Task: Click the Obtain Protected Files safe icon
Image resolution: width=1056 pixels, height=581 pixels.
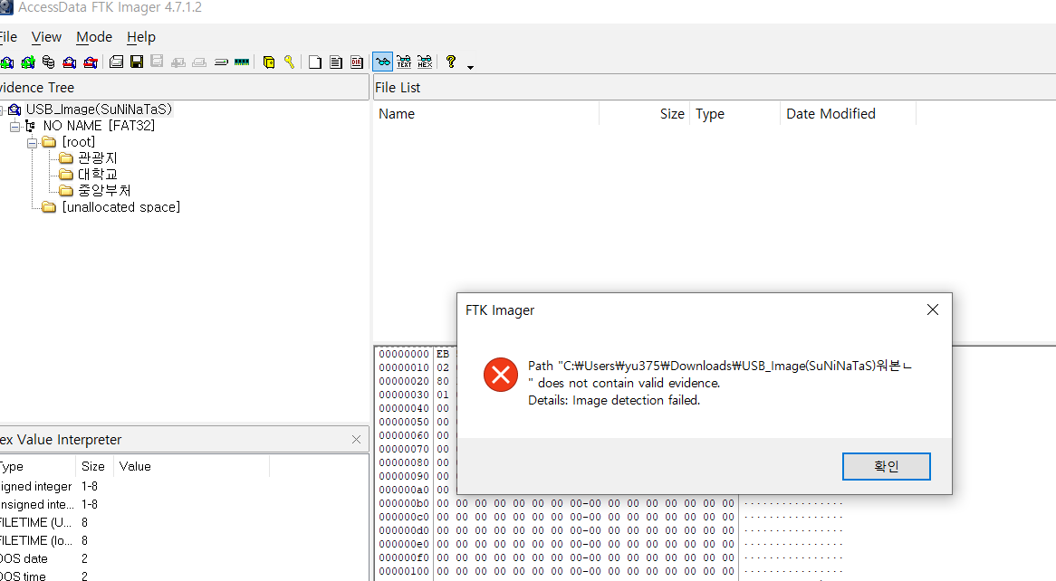Action: tap(269, 62)
